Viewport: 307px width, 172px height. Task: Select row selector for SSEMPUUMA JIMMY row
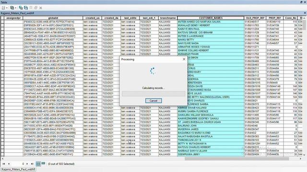pyautogui.click(x=2, y=154)
